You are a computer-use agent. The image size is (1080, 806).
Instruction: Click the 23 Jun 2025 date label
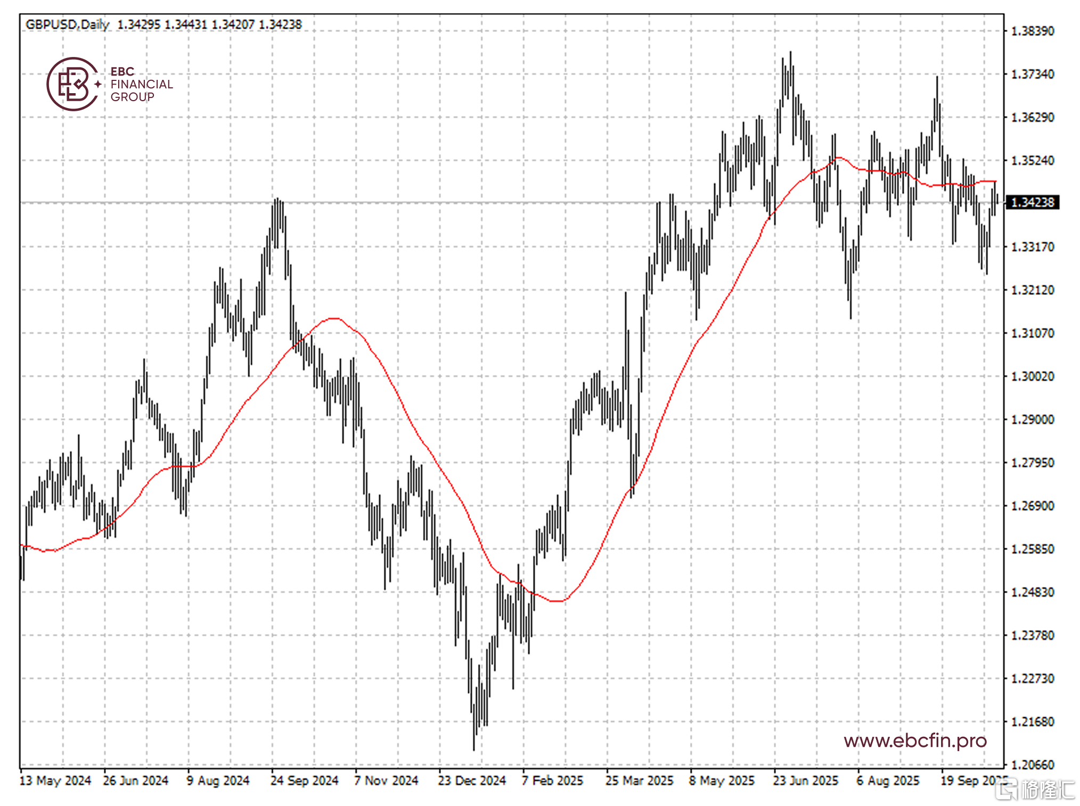(806, 780)
